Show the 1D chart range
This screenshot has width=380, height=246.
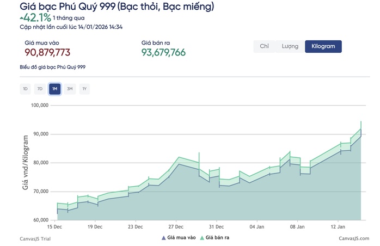point(25,89)
